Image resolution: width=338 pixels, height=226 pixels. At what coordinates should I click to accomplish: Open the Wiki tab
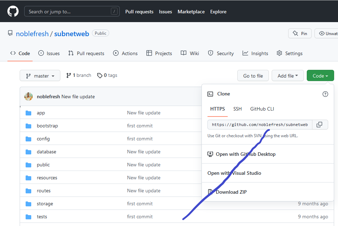point(190,53)
